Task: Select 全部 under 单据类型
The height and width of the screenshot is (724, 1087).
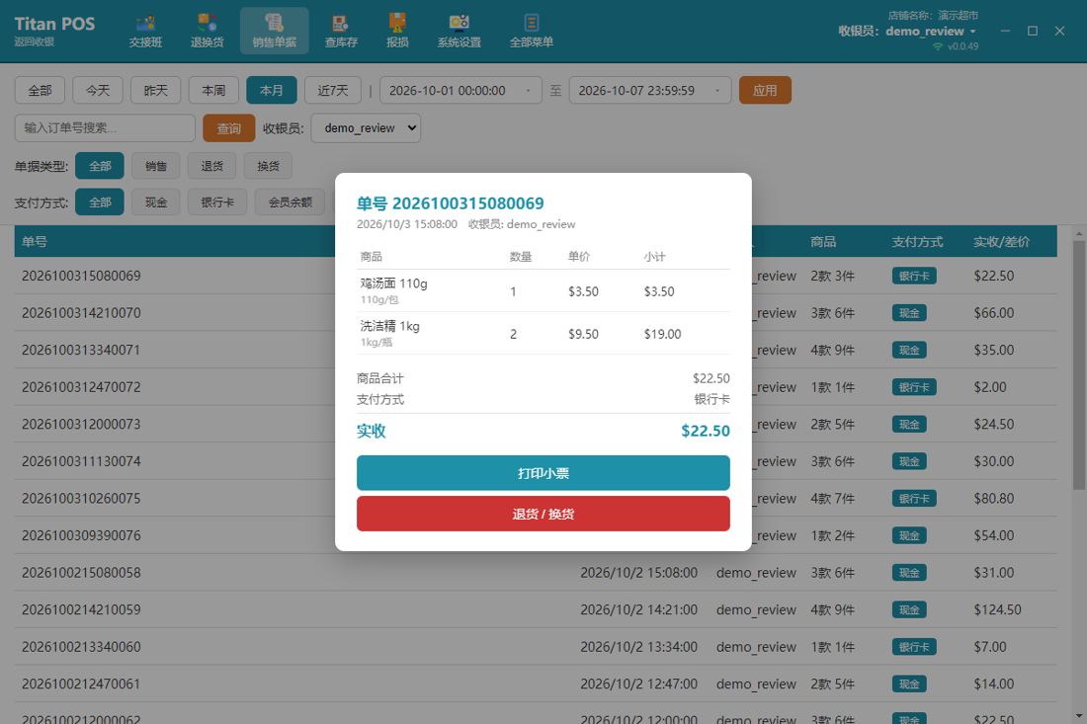Action: 100,166
